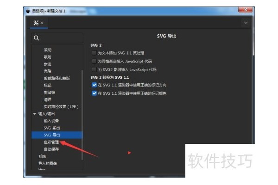Select the highlighted SVG 导出 item

(x=57, y=135)
